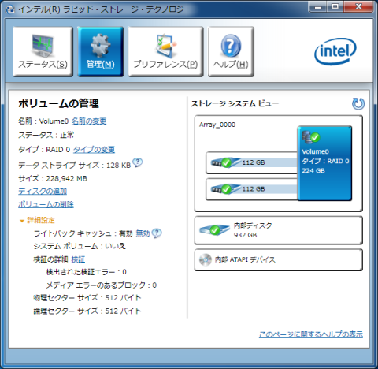Open help icon beside data stripe size
The width and height of the screenshot is (378, 369).
[138, 162]
